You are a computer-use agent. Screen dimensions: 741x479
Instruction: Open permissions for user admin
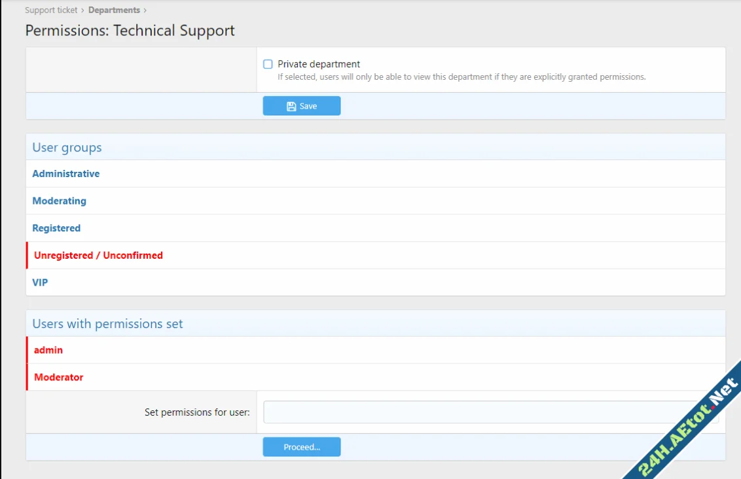coord(48,350)
